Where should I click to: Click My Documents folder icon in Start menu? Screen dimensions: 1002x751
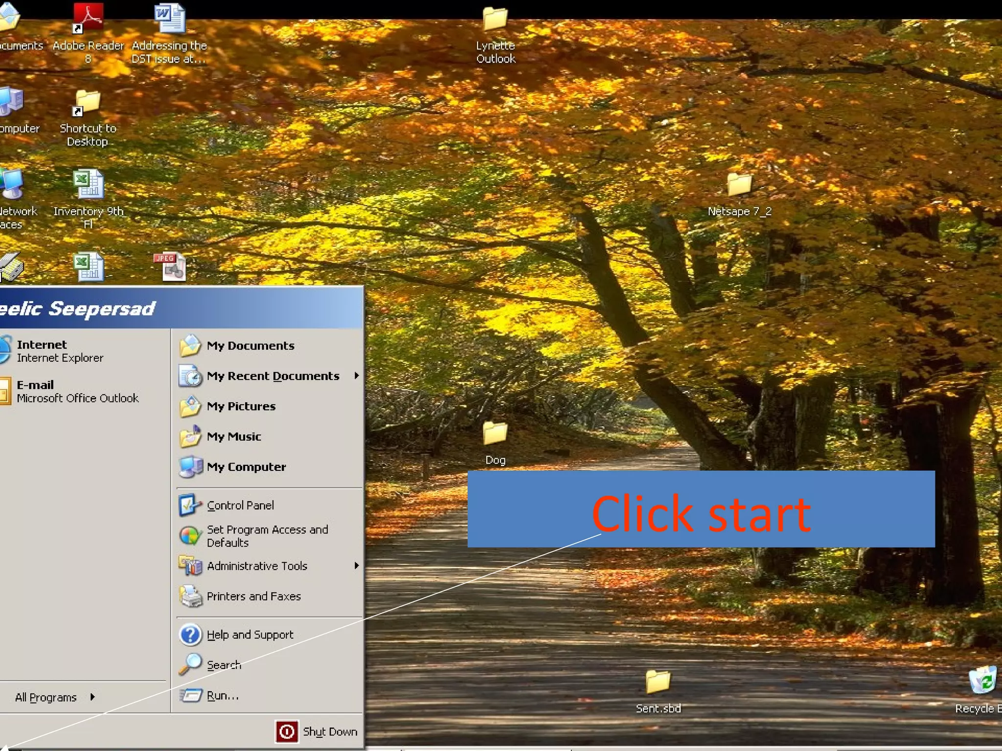[190, 346]
